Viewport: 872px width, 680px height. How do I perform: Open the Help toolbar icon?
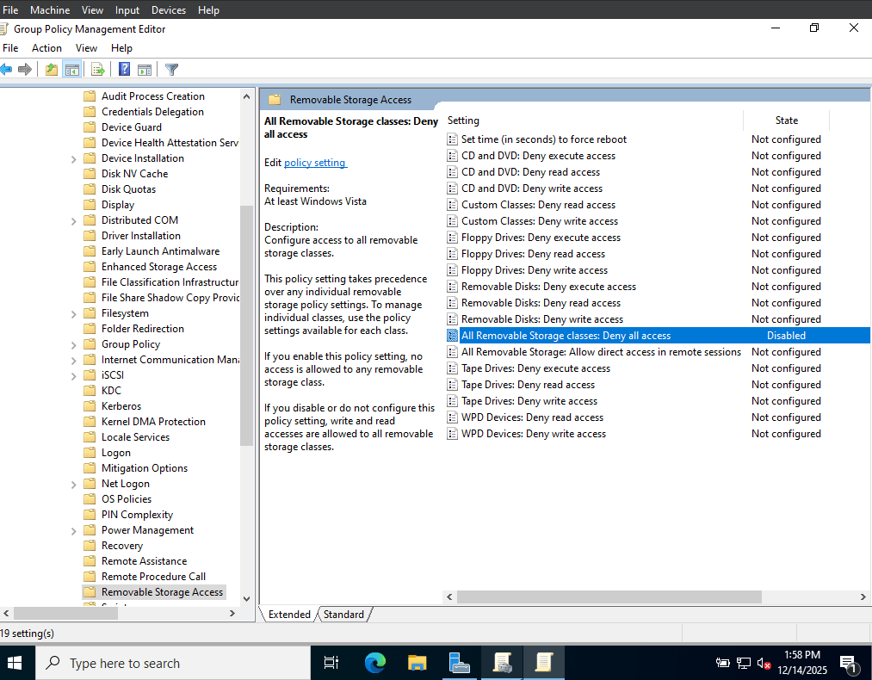pyautogui.click(x=125, y=70)
